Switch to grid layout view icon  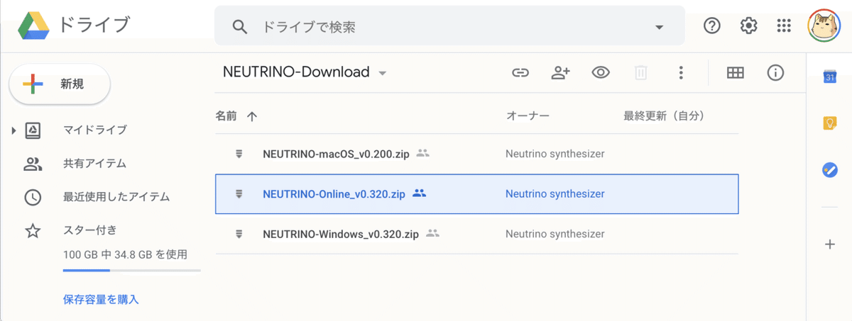[x=736, y=72]
